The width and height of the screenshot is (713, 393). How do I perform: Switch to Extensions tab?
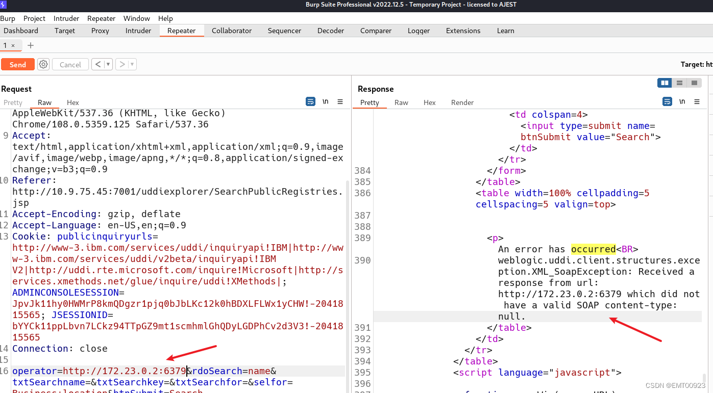463,31
